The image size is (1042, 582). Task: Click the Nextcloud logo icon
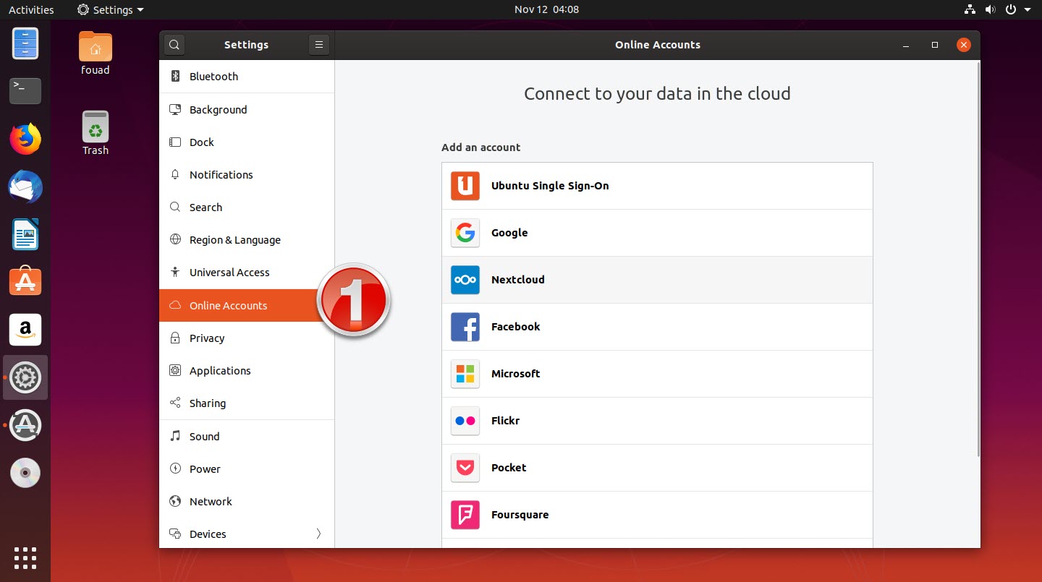tap(465, 280)
